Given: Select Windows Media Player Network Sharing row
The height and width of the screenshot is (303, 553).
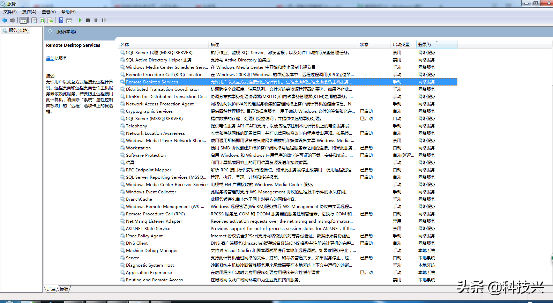Looking at the screenshot, I should click(x=288, y=140).
